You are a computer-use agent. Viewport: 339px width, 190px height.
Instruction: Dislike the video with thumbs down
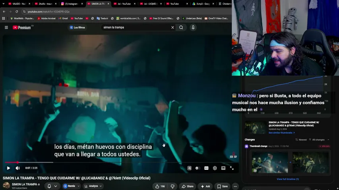coord(172,186)
